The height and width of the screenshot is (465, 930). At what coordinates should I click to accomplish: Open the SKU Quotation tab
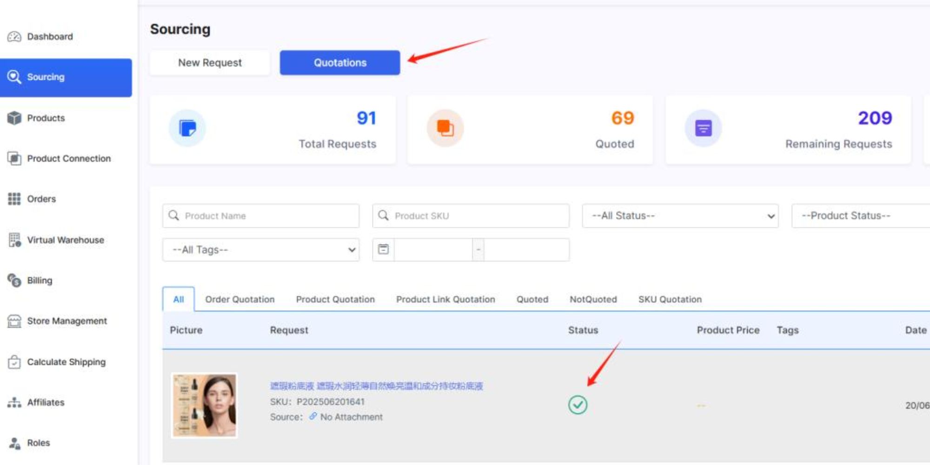click(x=670, y=299)
